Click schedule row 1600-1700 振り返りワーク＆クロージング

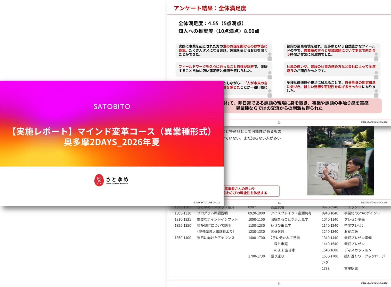[x=353, y=259]
